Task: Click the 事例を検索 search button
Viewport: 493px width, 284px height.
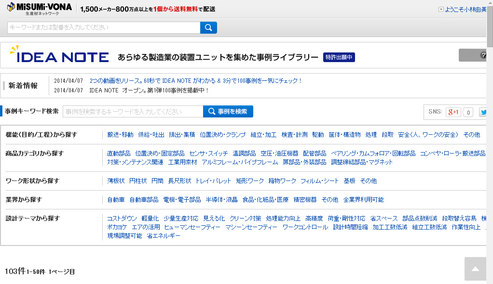Action: coord(228,111)
